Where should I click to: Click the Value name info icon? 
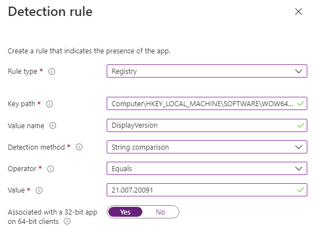[53, 125]
